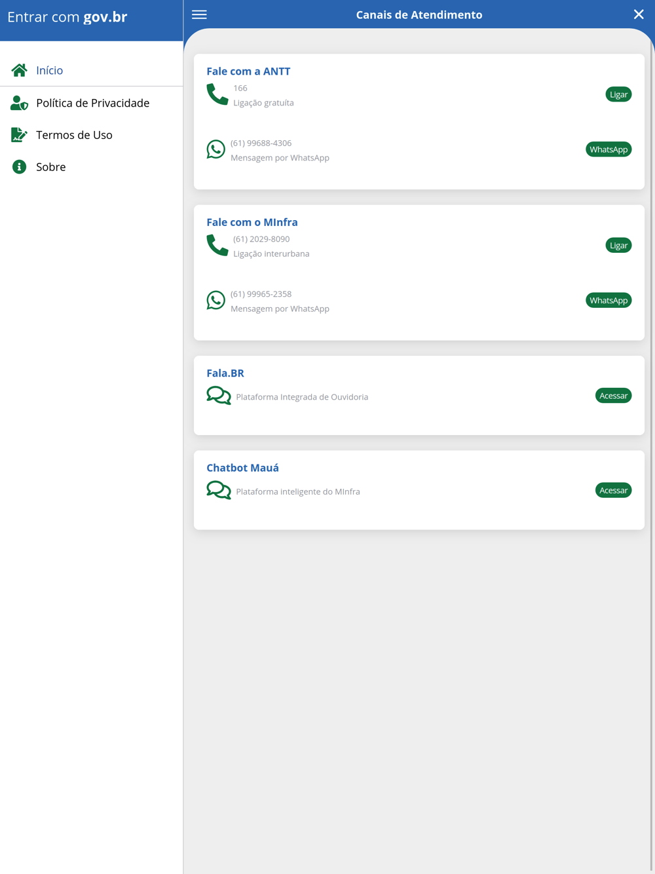Click the Fala.BR chat bubbles icon
The image size is (655, 874).
219,396
